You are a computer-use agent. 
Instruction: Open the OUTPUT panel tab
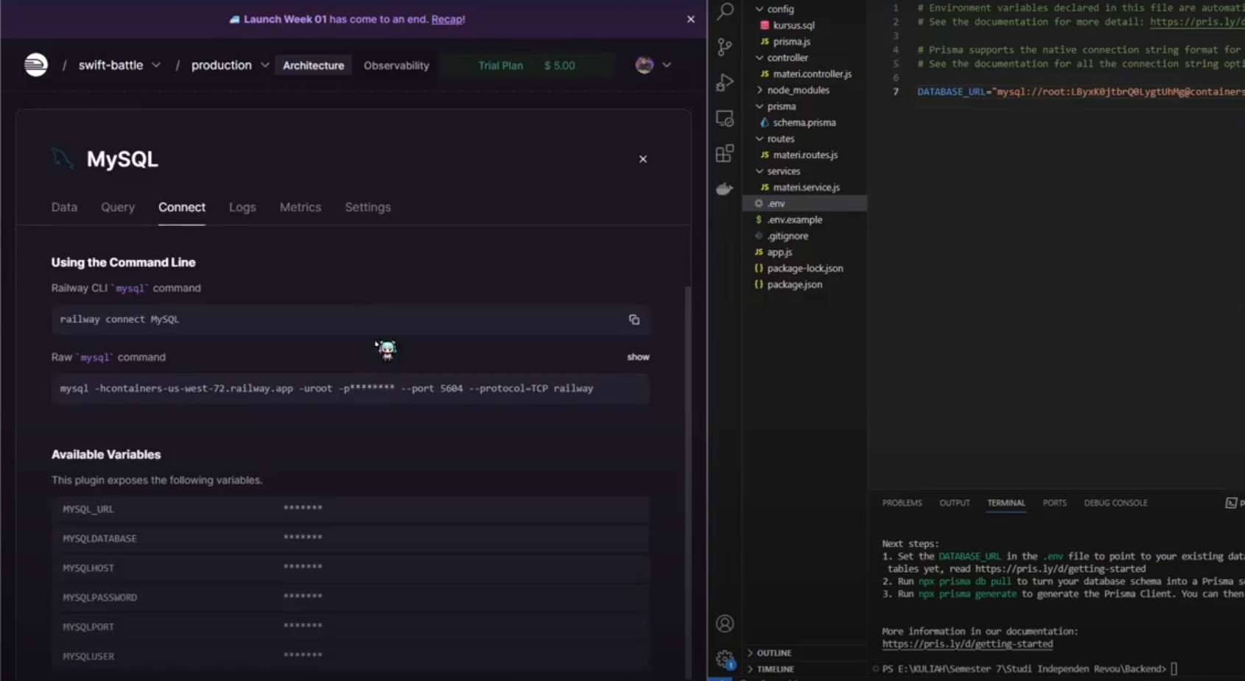tap(954, 503)
